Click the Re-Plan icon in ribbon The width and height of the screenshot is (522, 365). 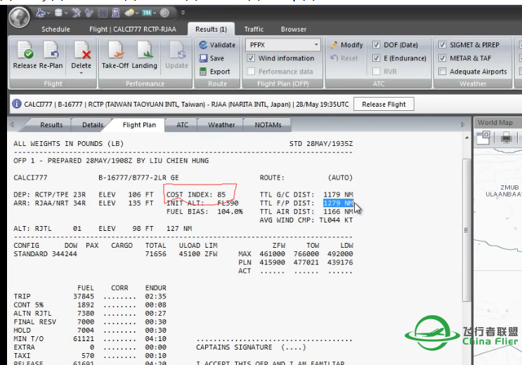click(x=51, y=55)
